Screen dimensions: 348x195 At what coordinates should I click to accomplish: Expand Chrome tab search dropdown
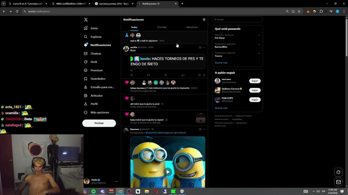[4, 4]
